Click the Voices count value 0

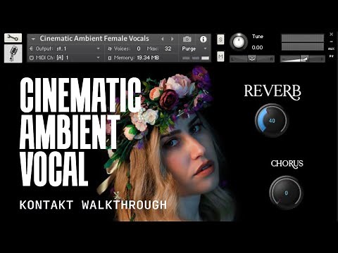[139, 48]
